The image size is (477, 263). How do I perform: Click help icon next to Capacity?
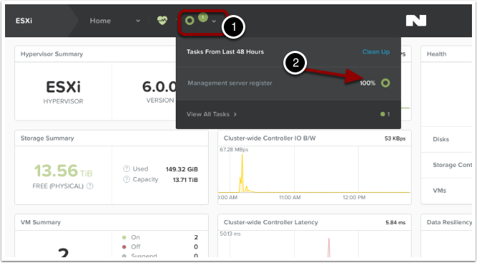click(126, 179)
